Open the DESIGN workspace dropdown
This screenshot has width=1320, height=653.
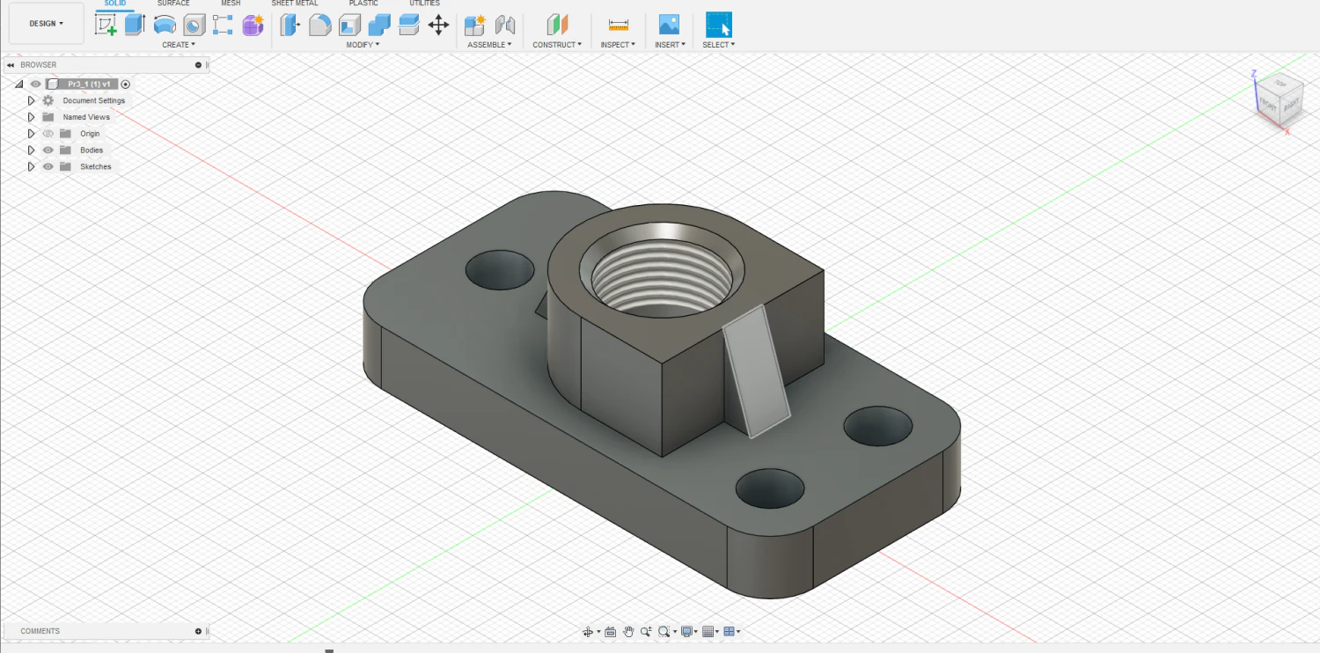pyautogui.click(x=47, y=24)
